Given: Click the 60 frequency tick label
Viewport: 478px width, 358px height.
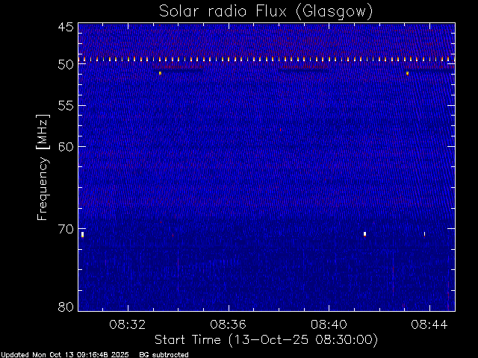Looking at the screenshot, I should (66, 146).
